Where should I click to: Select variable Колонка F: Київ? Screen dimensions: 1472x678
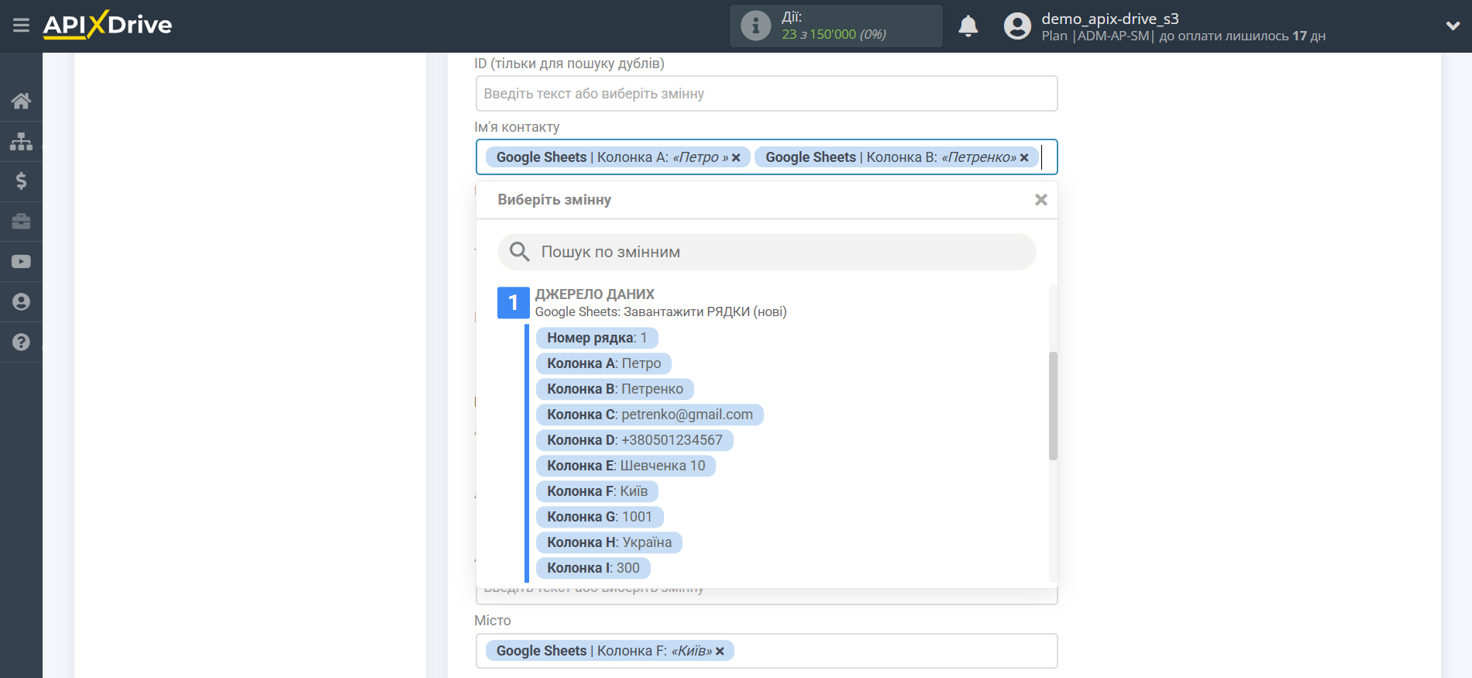[x=597, y=491]
